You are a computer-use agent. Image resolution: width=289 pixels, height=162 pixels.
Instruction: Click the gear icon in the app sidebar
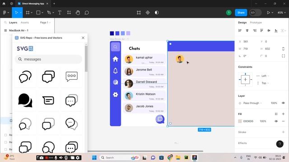click(116, 94)
